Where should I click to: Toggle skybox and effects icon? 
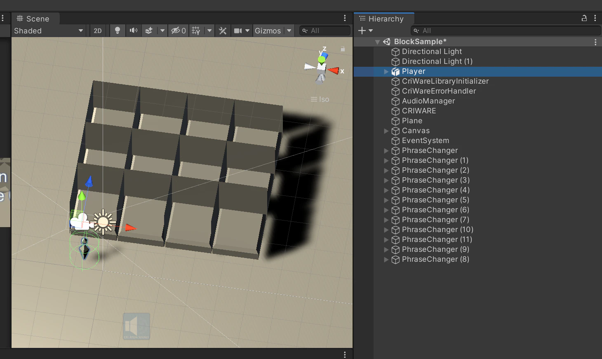149,31
